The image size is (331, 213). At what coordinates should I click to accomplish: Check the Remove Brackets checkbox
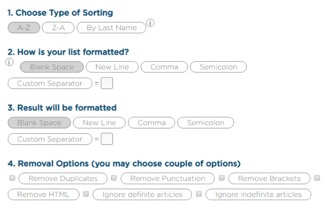click(x=221, y=178)
